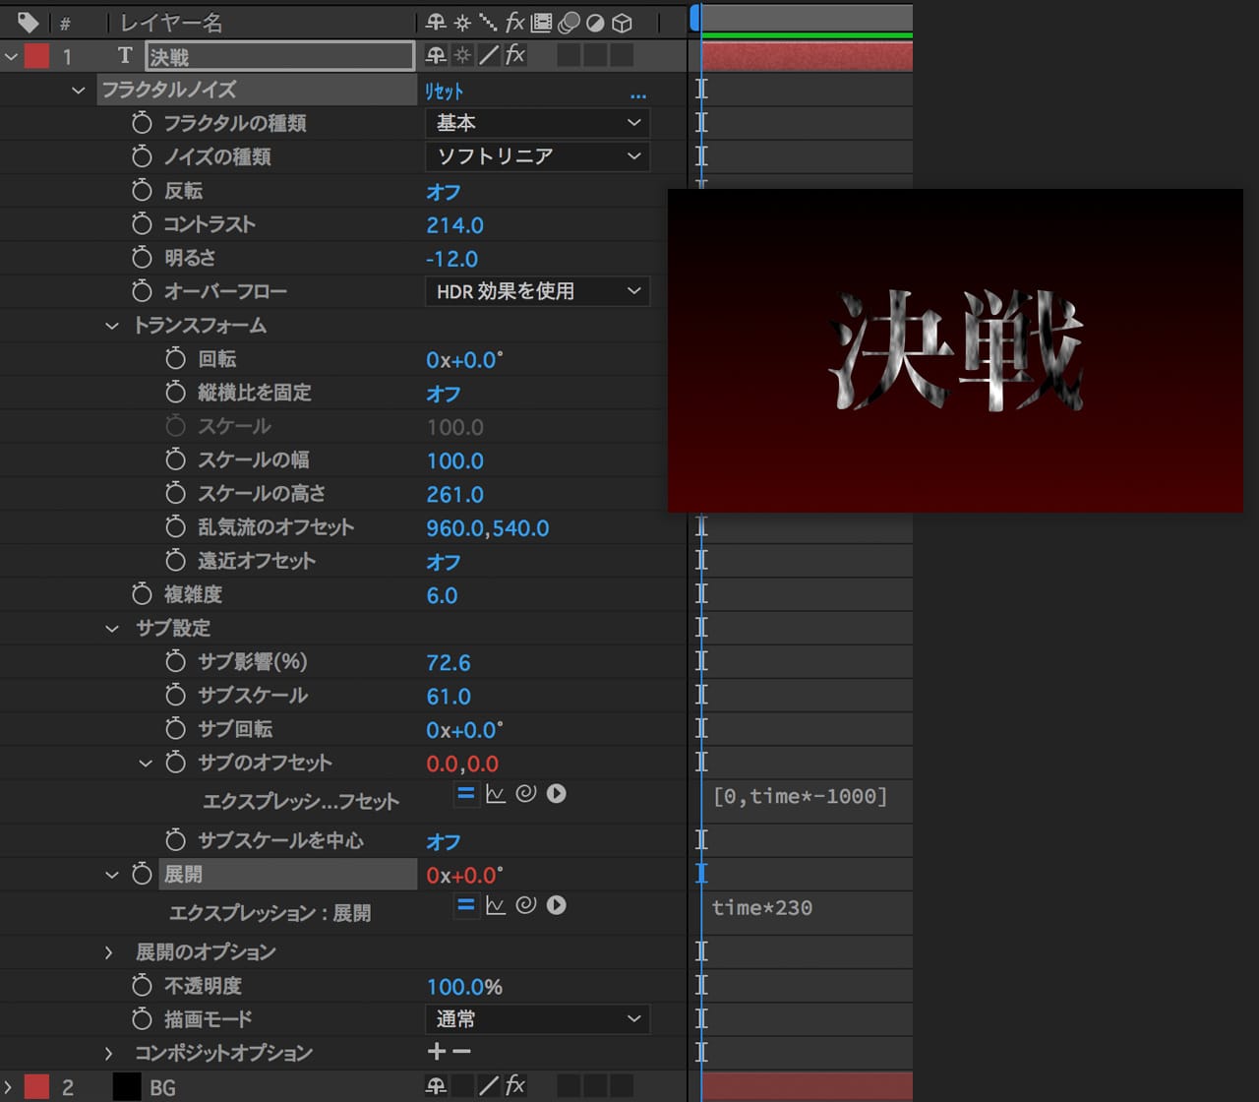Click the stopwatch for 明るさ property
Screen dimensions: 1259x1102
142,258
